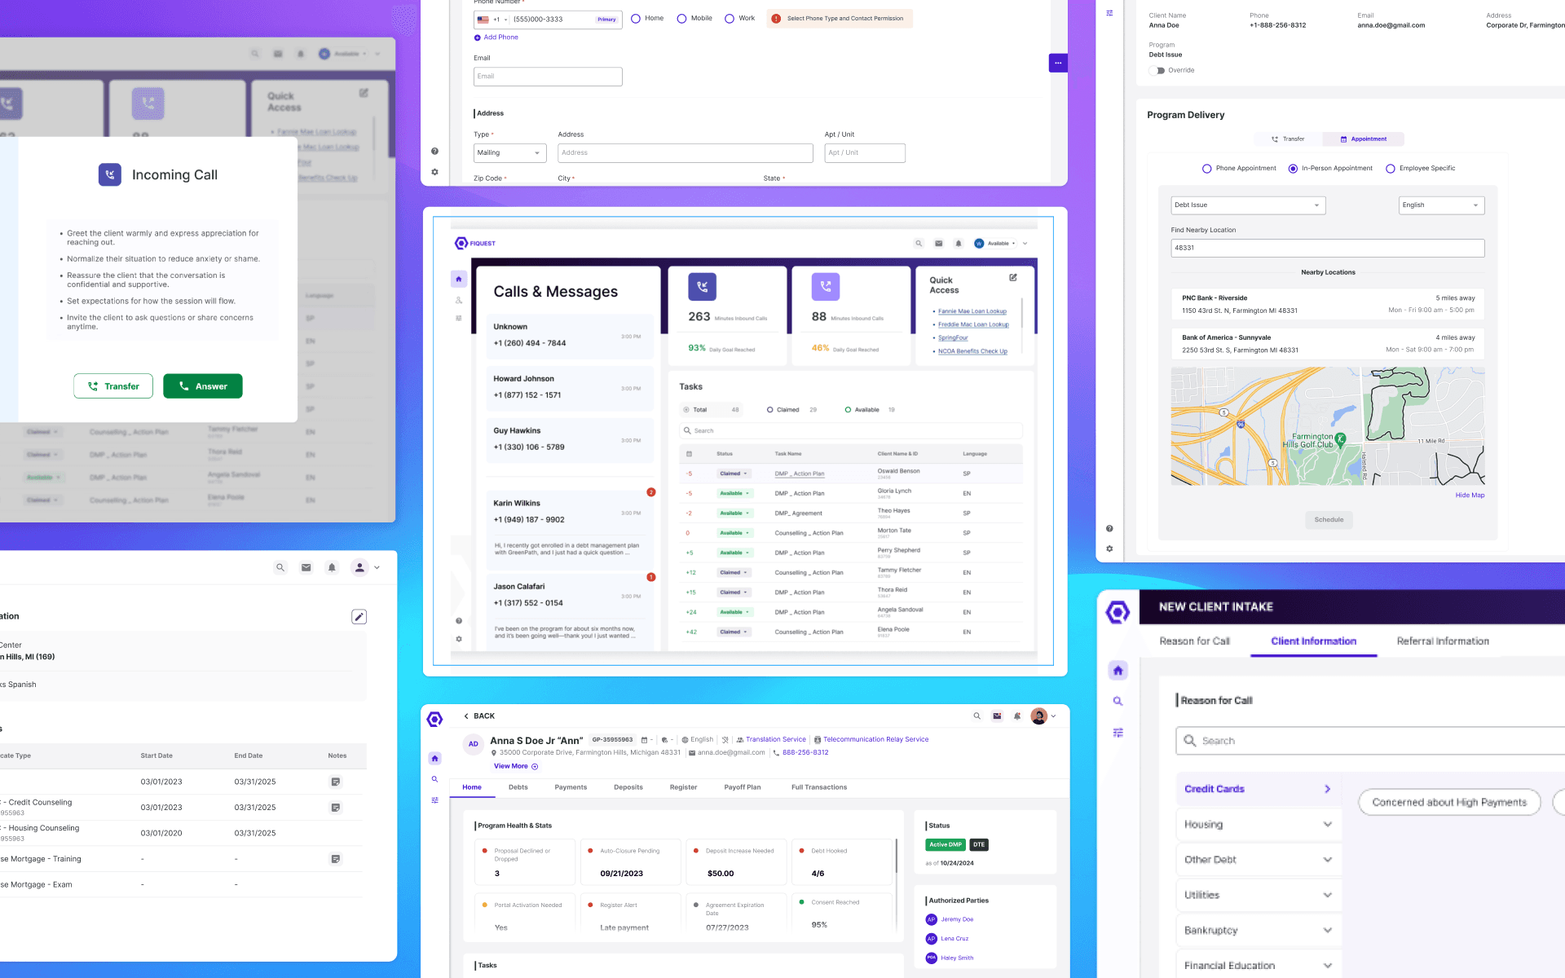Switch to the Payoff Plan tab
The width and height of the screenshot is (1565, 978).
pos(742,787)
